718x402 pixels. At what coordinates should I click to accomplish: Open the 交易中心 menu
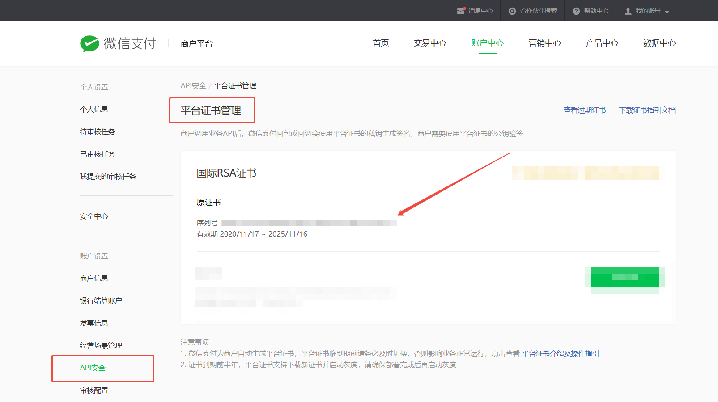point(430,43)
